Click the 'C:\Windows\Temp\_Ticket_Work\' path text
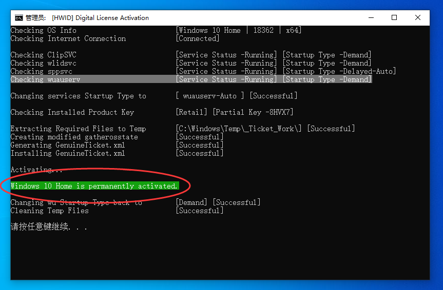This screenshot has height=290, width=443. 239,129
